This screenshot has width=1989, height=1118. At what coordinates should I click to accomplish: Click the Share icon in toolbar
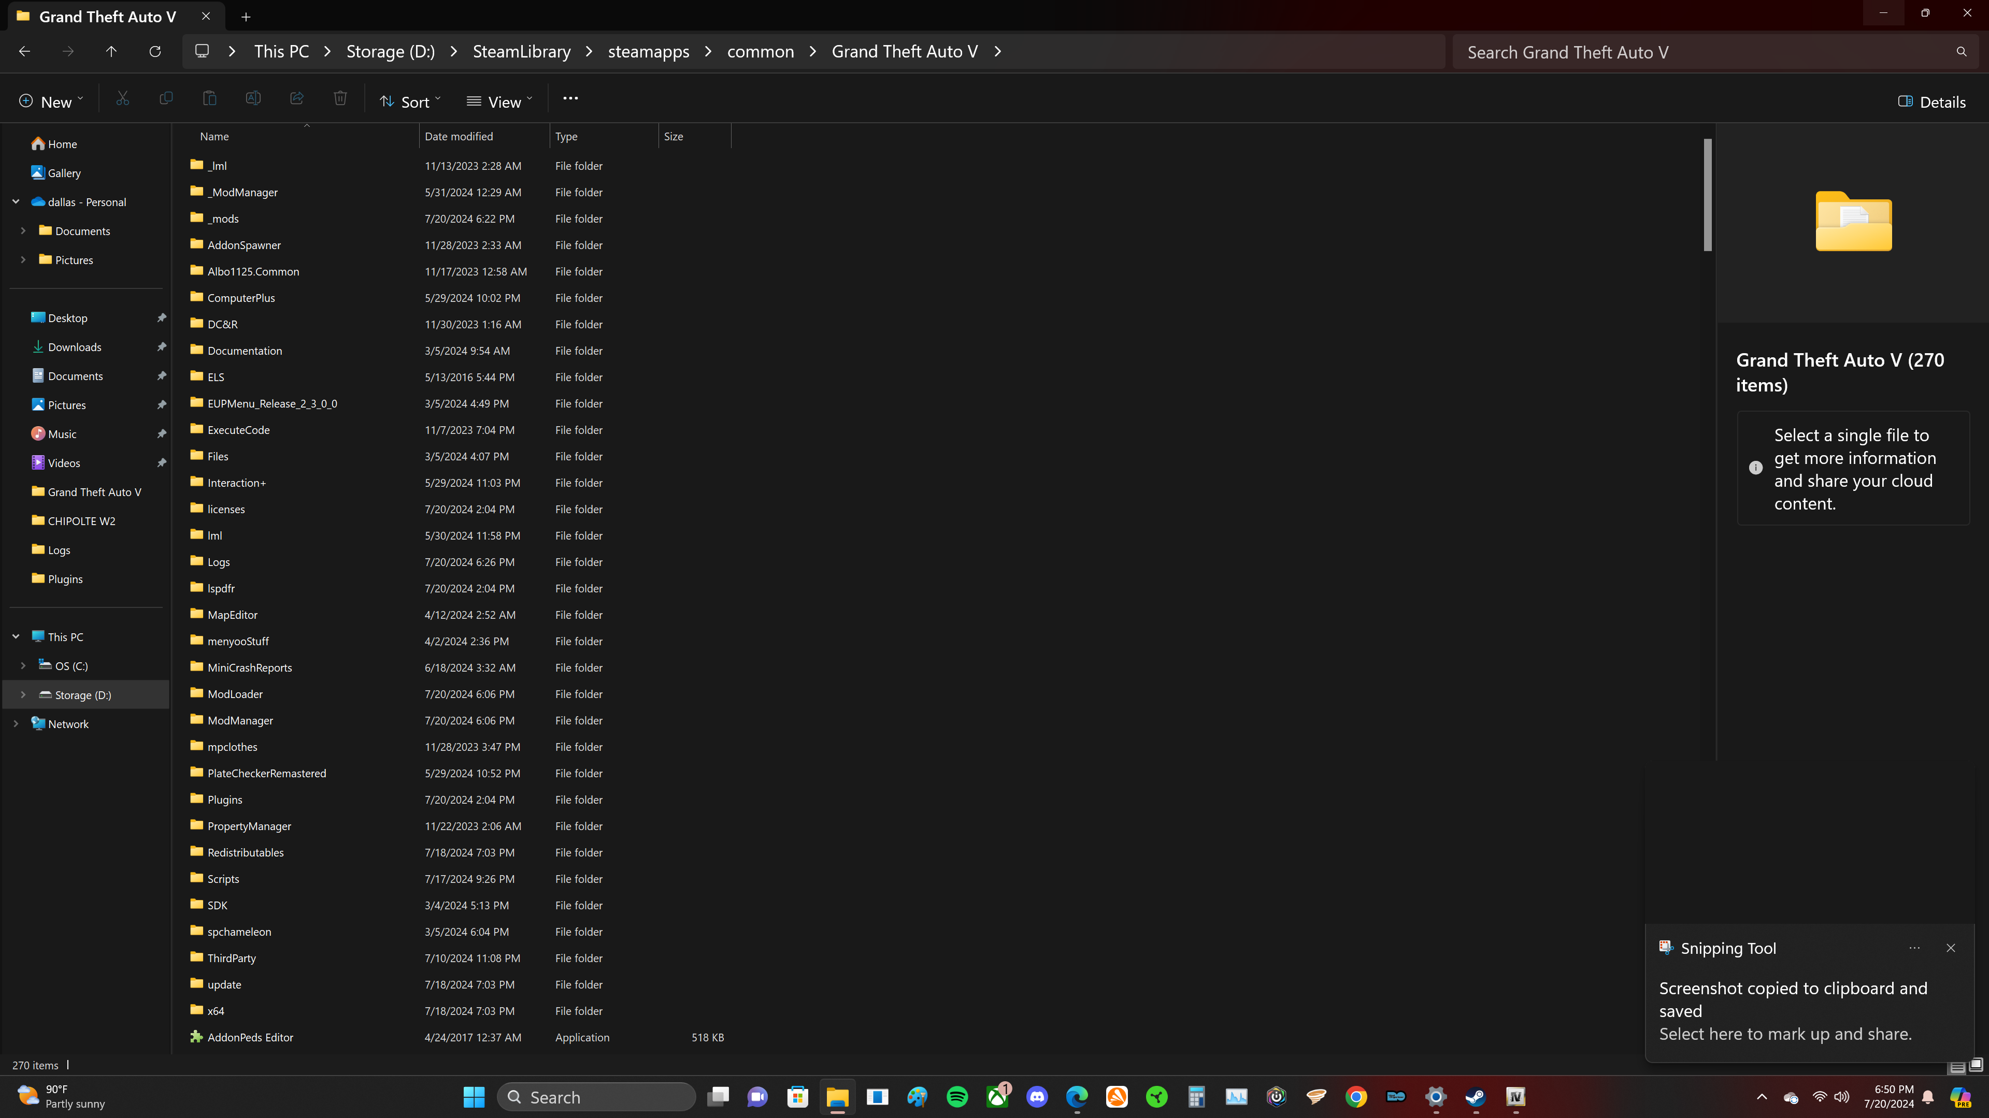click(296, 99)
